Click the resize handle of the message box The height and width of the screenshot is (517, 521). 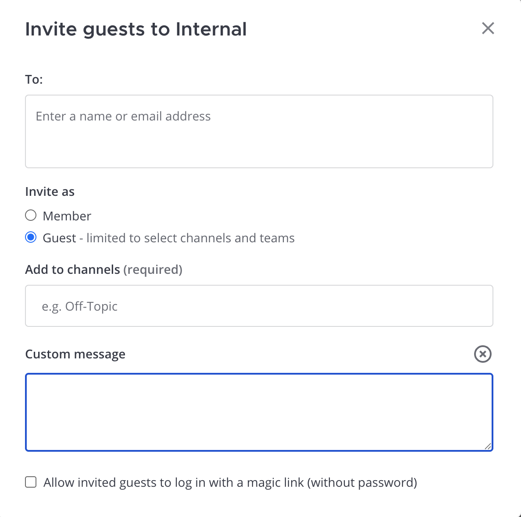(488, 447)
